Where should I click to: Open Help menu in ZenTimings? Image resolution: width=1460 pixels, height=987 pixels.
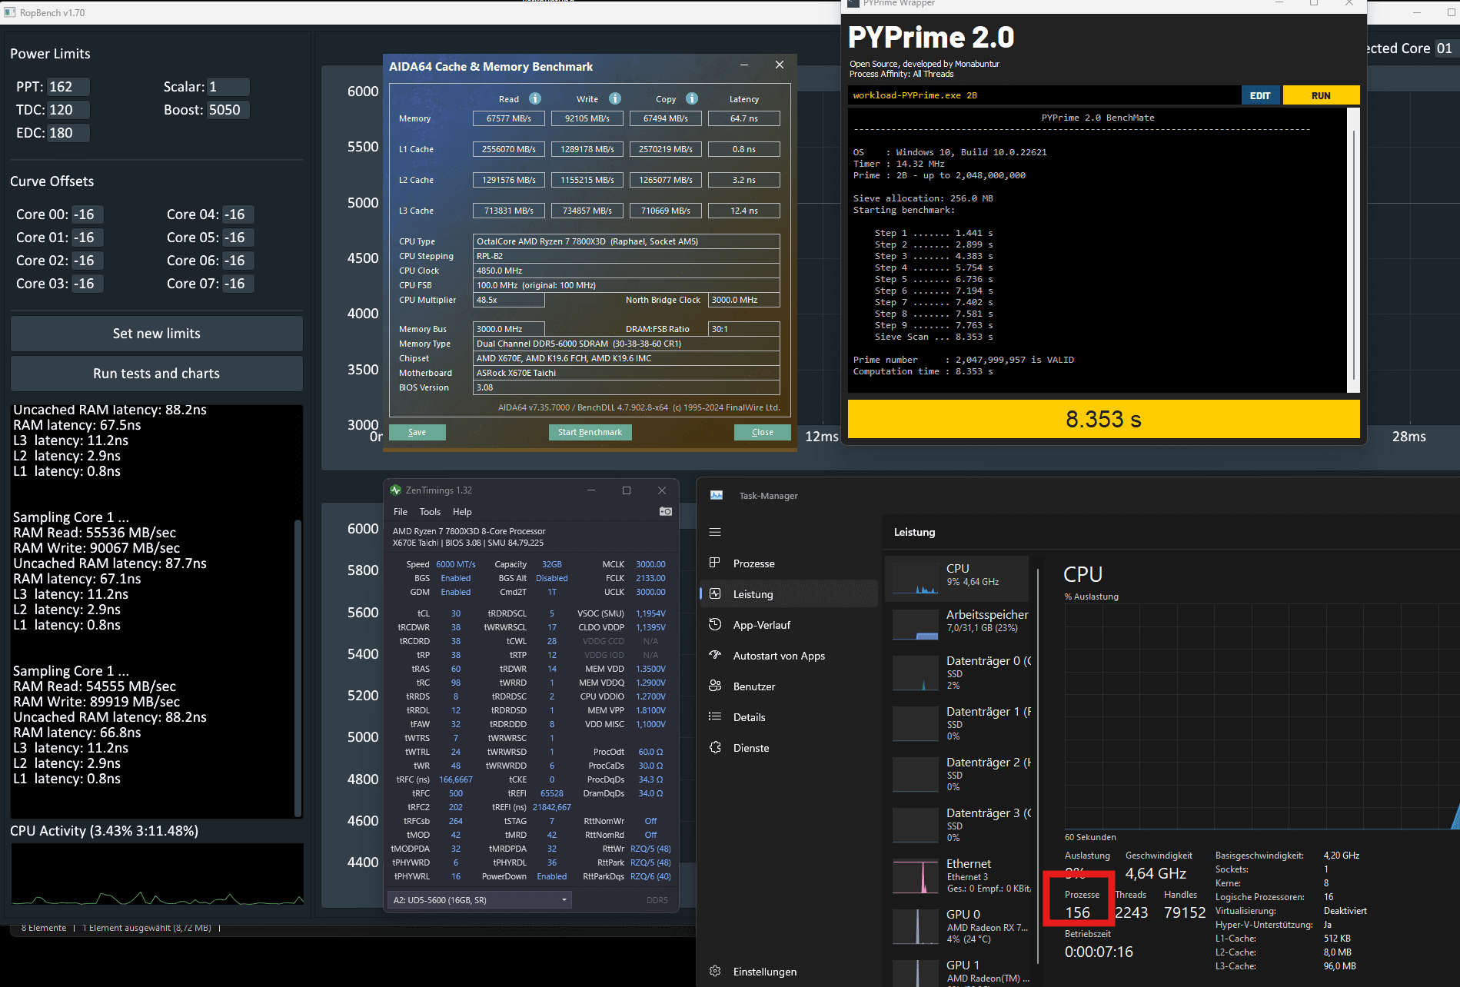(x=462, y=512)
